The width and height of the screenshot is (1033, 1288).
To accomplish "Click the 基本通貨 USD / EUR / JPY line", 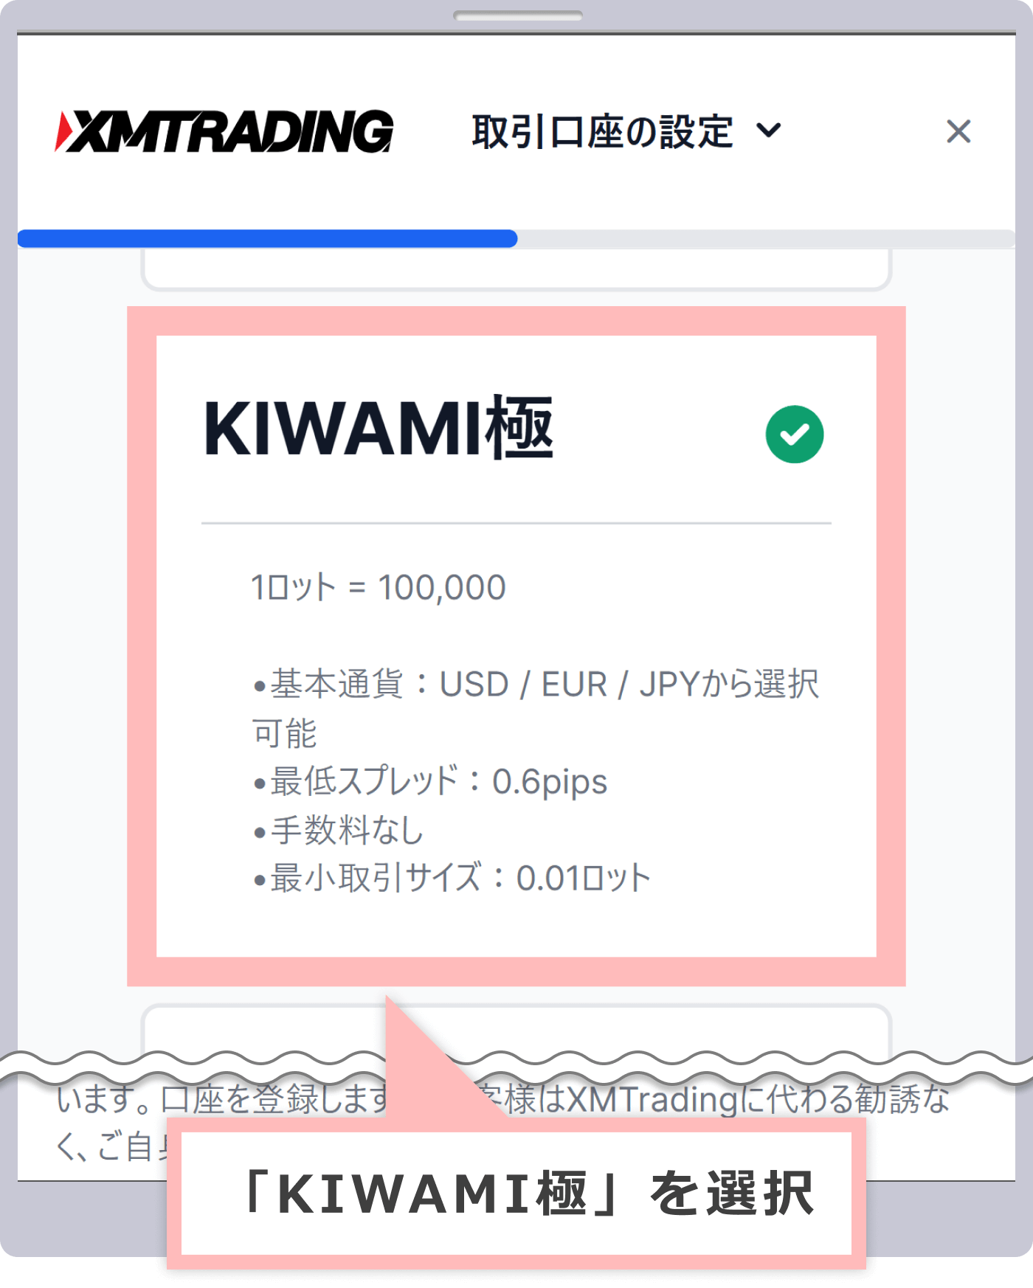I will coord(536,708).
